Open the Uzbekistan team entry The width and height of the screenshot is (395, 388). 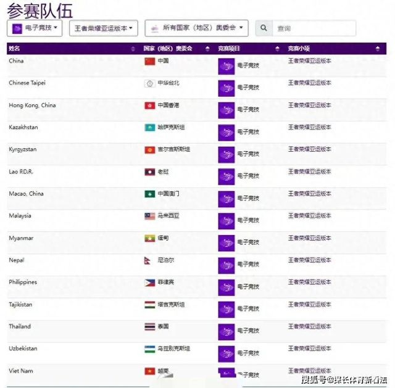pos(23,349)
